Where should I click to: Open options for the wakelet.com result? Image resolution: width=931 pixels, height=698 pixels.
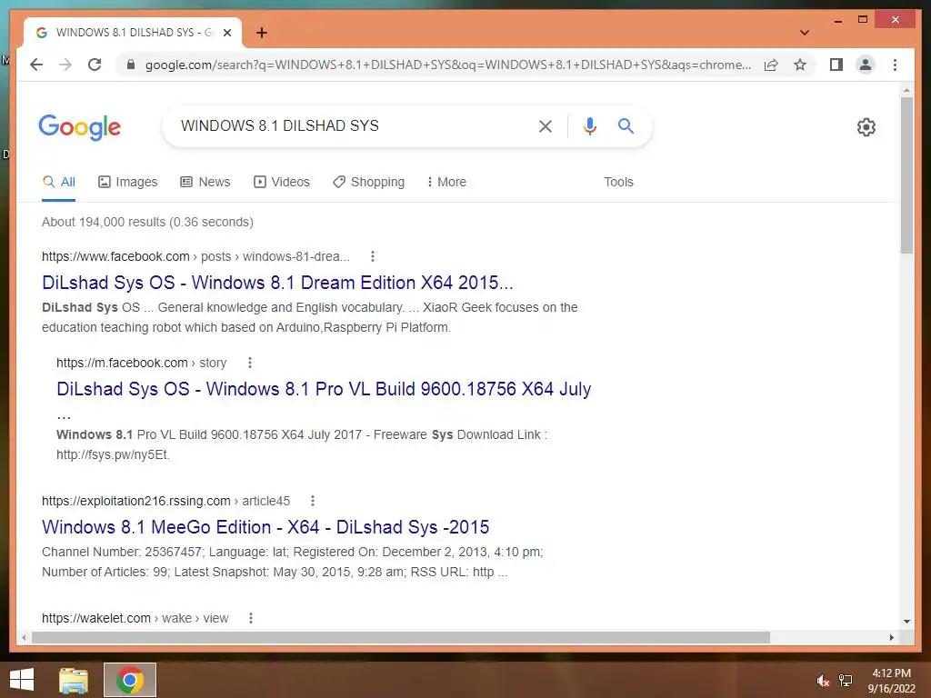pyautogui.click(x=251, y=618)
